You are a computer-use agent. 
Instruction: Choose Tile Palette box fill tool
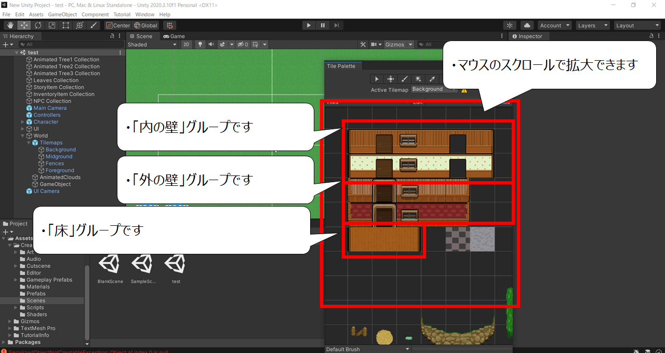418,79
